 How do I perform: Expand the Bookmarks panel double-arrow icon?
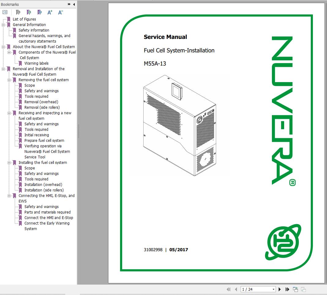coord(69,4)
